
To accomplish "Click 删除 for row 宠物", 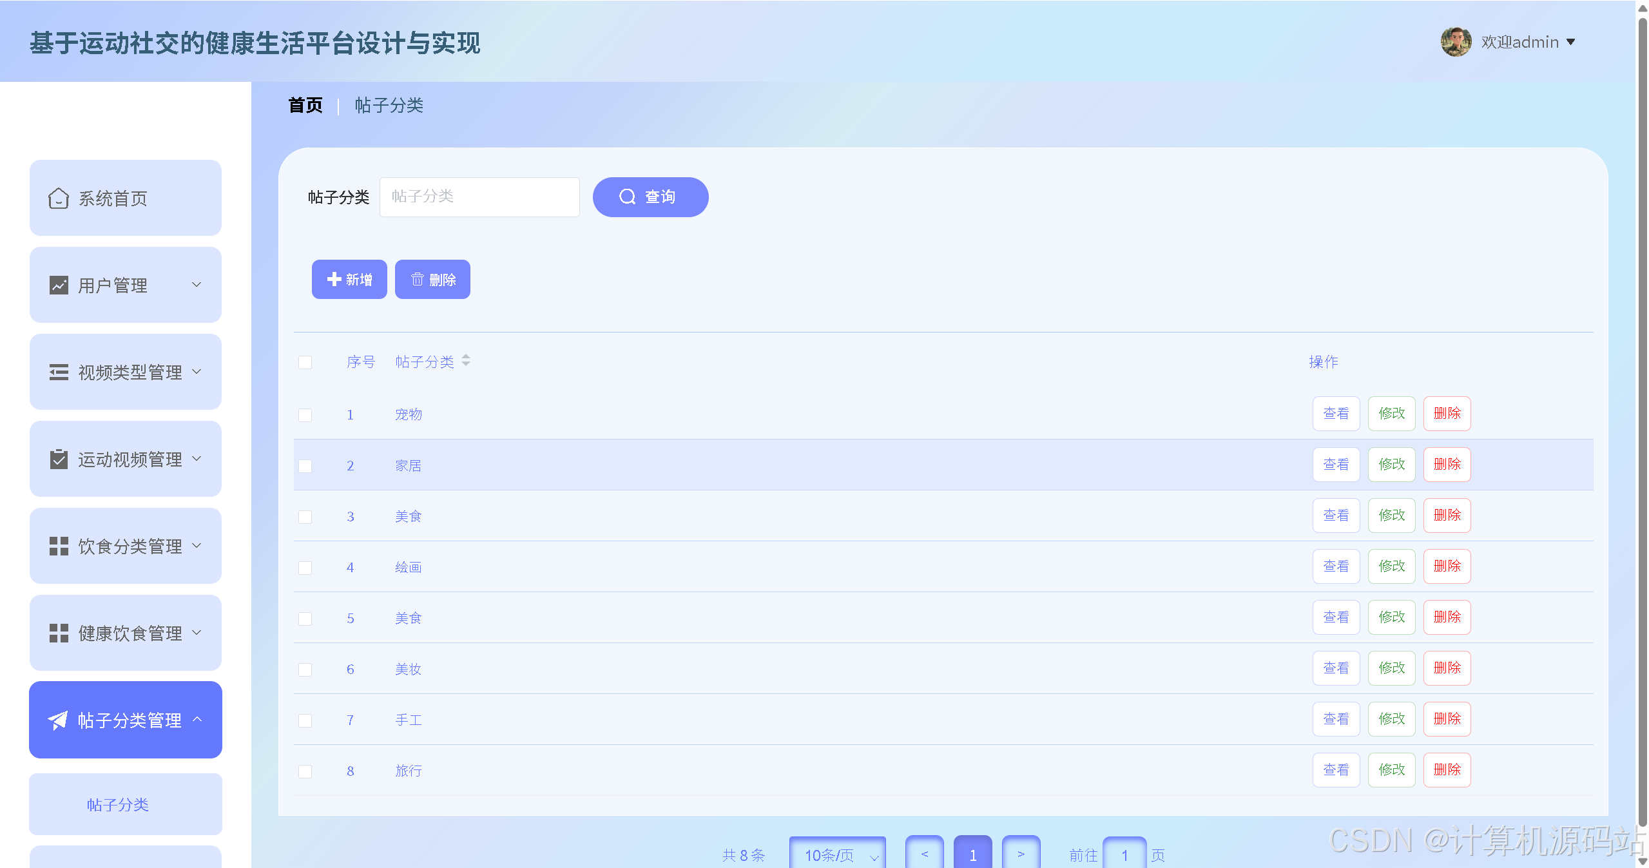I will click(1447, 414).
